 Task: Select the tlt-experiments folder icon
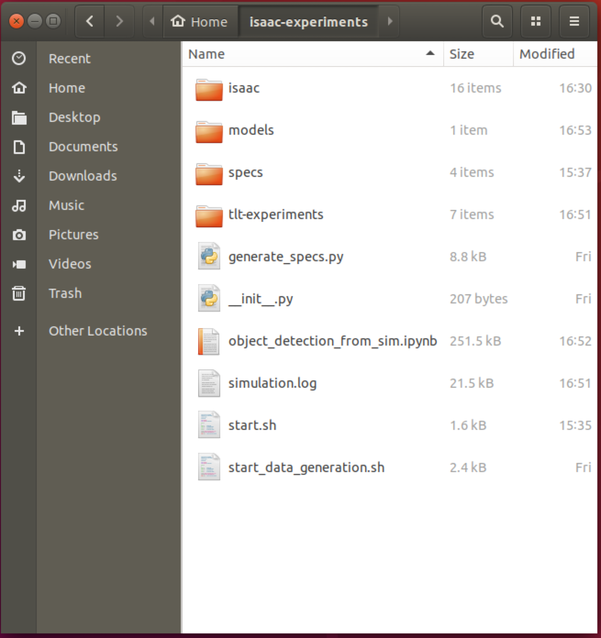(x=209, y=215)
